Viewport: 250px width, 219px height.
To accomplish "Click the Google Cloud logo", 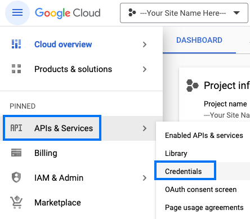I will click(68, 13).
